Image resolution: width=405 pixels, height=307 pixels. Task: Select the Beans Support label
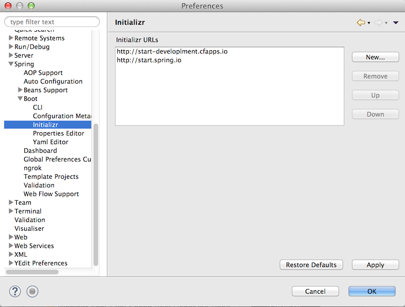pyautogui.click(x=46, y=90)
